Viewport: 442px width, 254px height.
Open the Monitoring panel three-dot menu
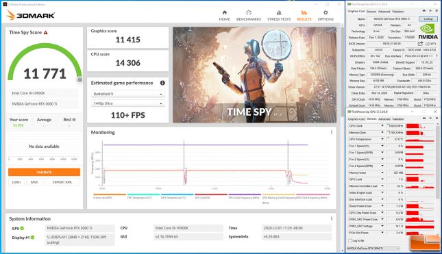[332, 132]
